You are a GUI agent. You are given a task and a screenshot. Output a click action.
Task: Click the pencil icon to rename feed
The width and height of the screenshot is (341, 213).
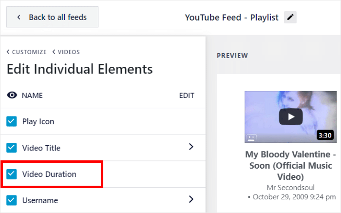[290, 18]
